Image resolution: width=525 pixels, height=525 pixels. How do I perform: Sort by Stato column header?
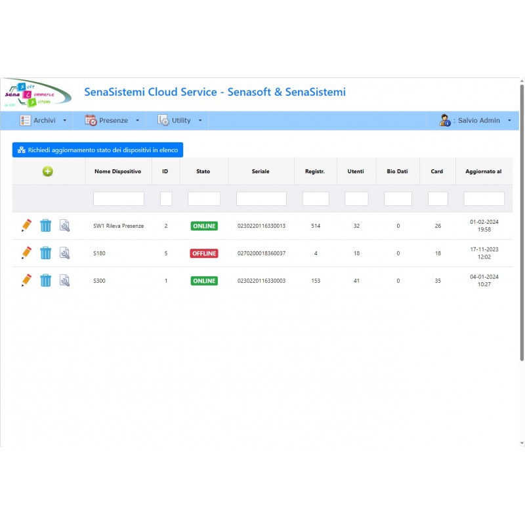click(x=203, y=171)
